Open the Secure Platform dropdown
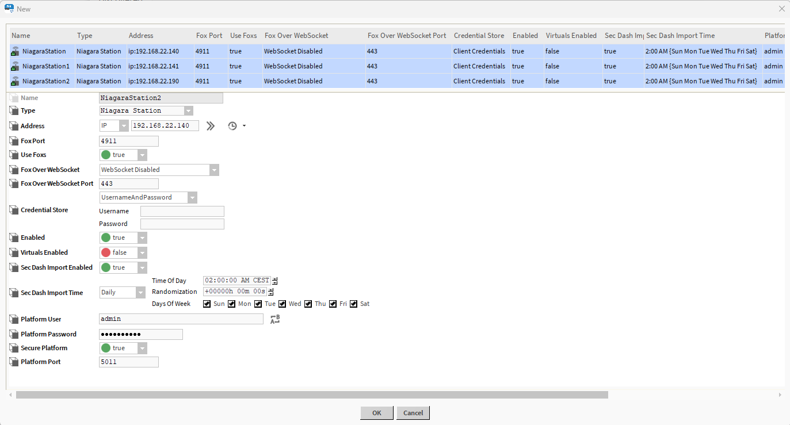Viewport: 790px width, 425px height. [x=123, y=348]
